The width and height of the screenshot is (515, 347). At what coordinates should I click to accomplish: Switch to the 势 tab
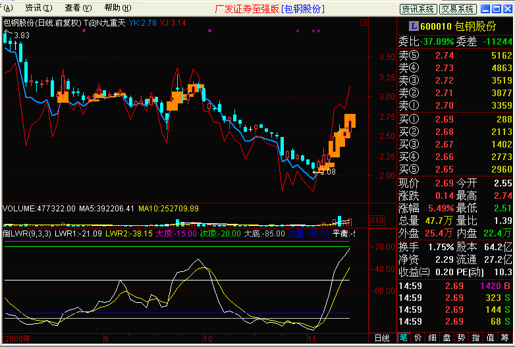(x=461, y=338)
